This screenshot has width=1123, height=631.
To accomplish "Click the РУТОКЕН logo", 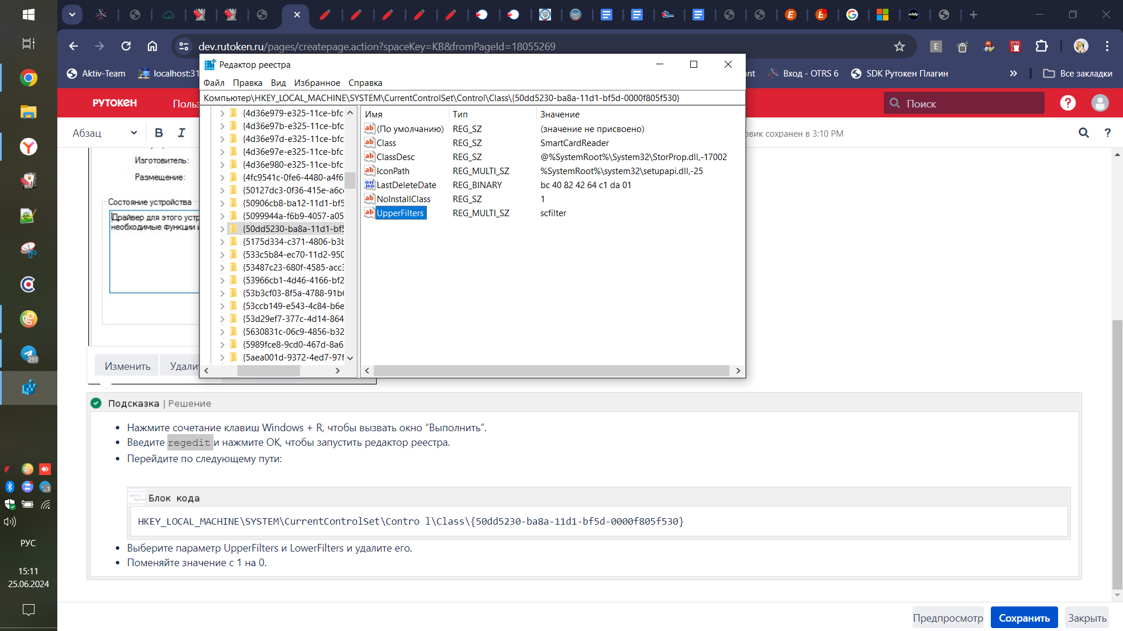I will (115, 103).
